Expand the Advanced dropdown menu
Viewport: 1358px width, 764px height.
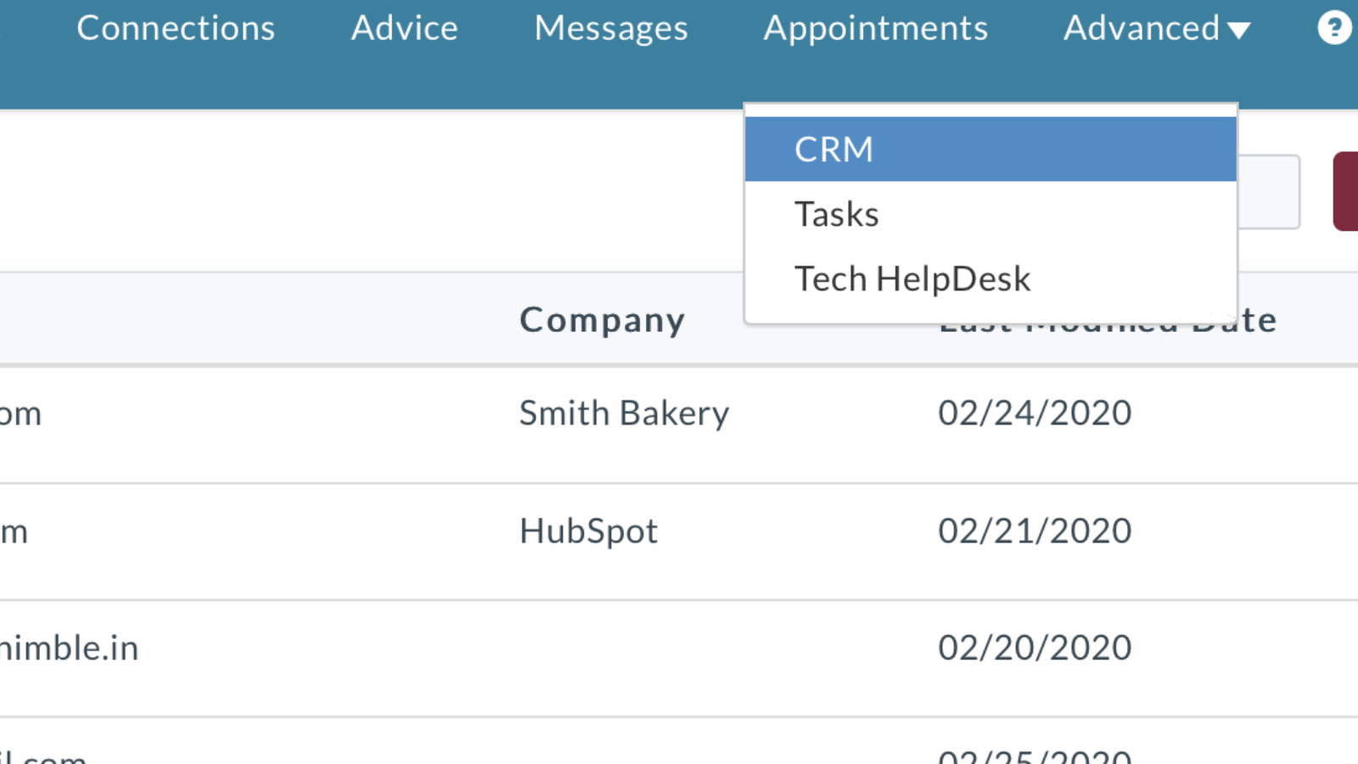pos(1156,29)
